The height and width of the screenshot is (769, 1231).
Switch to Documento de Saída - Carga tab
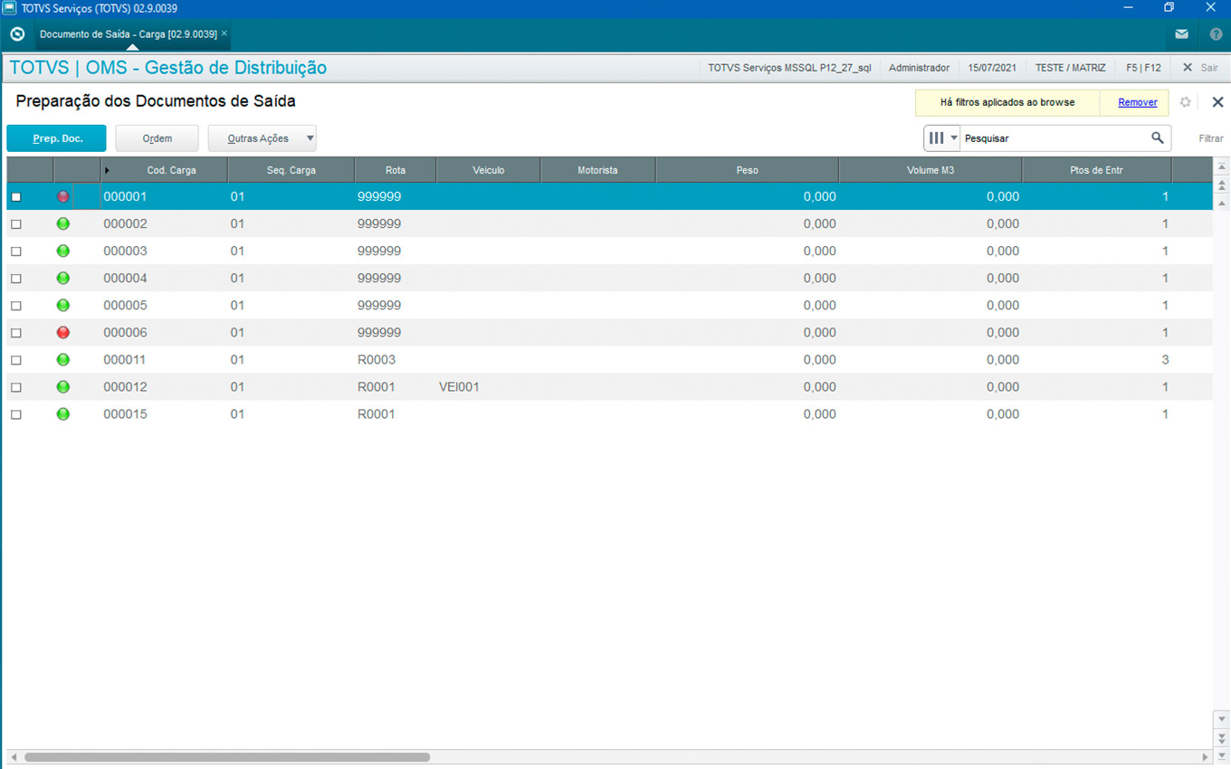[128, 33]
